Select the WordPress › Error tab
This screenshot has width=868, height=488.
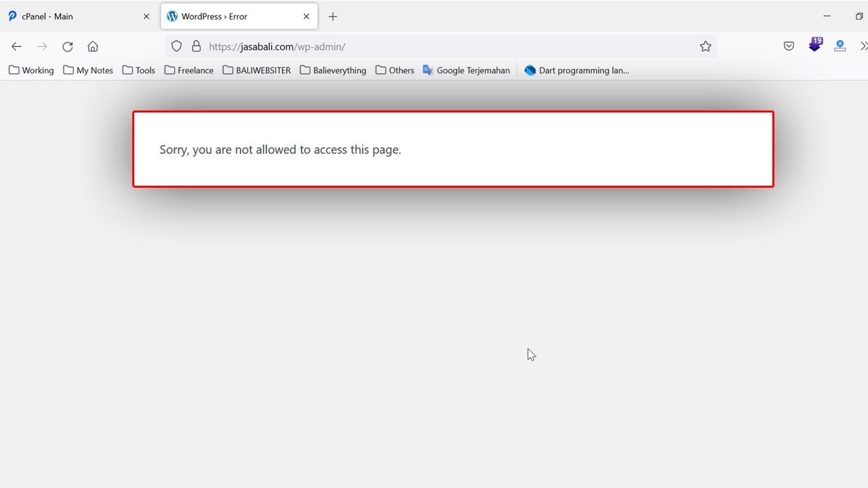pyautogui.click(x=239, y=16)
